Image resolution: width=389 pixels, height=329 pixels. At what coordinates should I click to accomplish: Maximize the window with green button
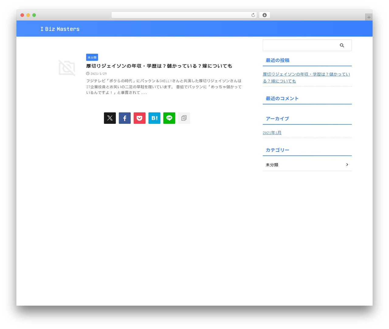click(34, 15)
